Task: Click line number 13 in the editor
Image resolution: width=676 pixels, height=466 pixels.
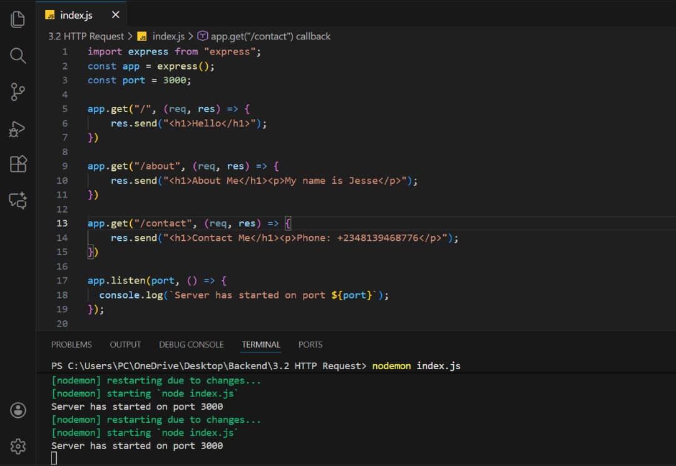Action: coord(62,223)
